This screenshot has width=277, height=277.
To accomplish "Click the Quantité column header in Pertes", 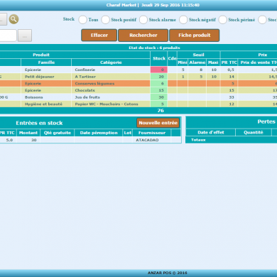I will pos(254,132).
